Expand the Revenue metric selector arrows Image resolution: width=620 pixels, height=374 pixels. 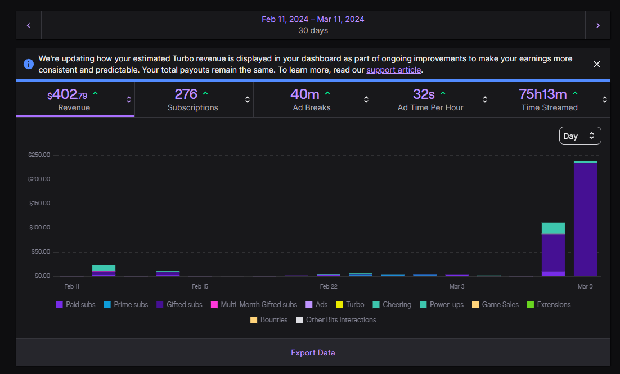point(128,100)
